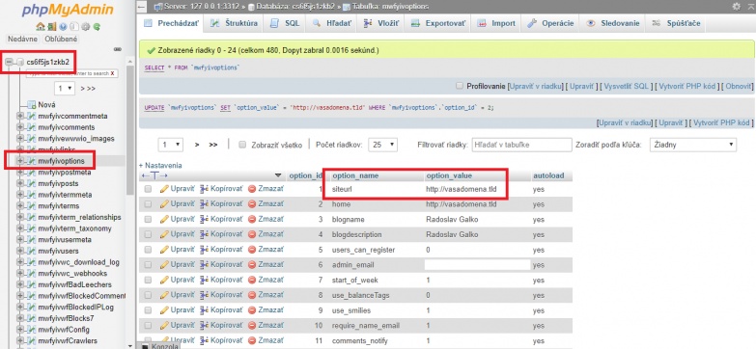Open the + Nastavenia link
Image resolution: width=756 pixels, height=349 pixels.
[x=160, y=165]
